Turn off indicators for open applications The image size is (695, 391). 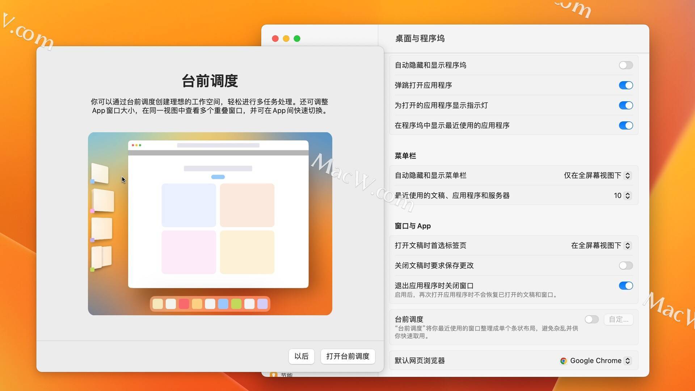626,105
